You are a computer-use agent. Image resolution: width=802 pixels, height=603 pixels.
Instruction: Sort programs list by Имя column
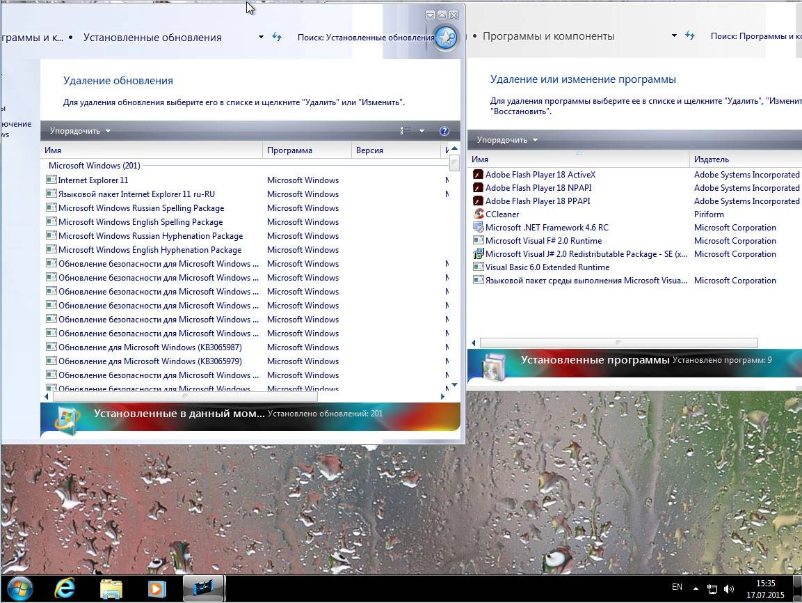[x=579, y=159]
